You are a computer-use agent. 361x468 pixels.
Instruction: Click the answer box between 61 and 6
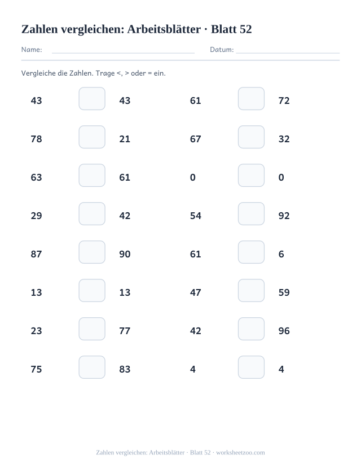click(x=251, y=252)
